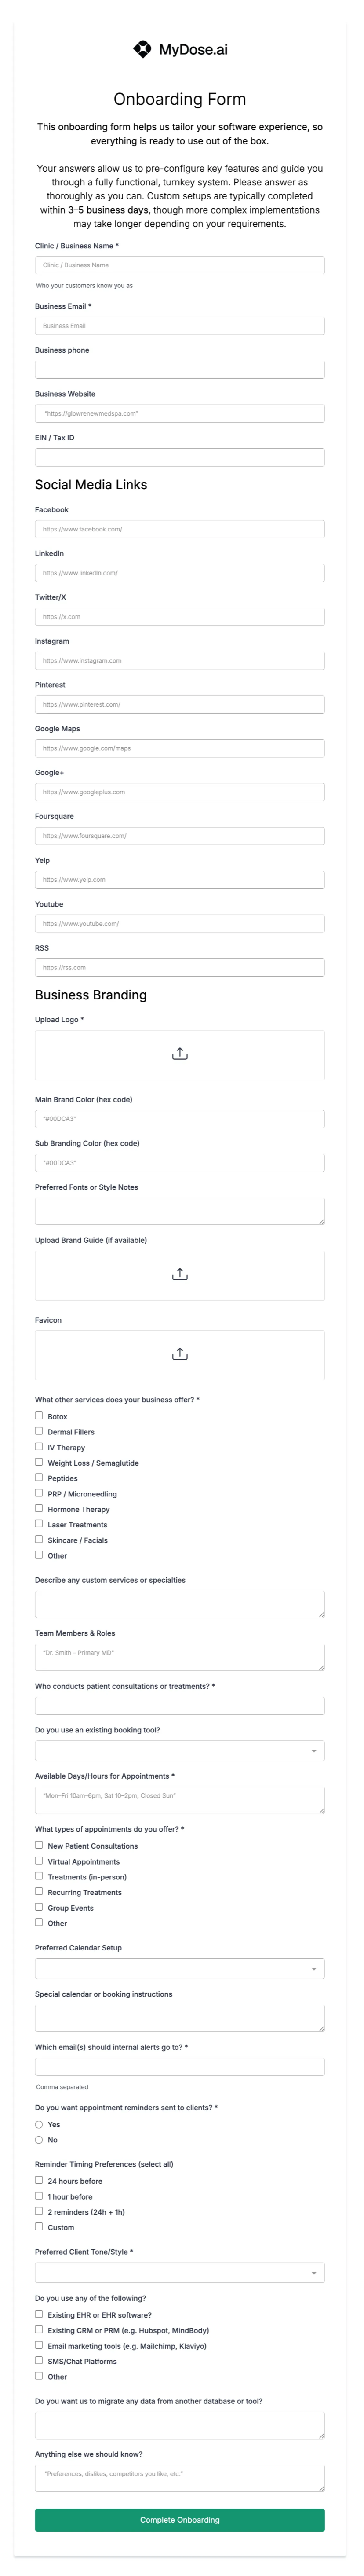
Task: Check the Existing EHR or EHR software box
Action: pyautogui.click(x=39, y=2314)
